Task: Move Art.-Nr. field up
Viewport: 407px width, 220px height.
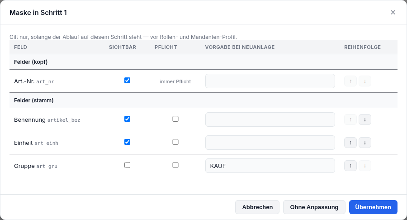Action: coord(350,81)
